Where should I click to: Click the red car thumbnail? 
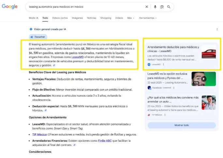209,52
